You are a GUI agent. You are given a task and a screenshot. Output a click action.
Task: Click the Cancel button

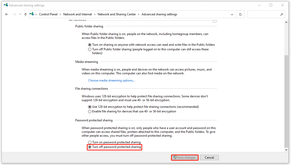pos(209,157)
